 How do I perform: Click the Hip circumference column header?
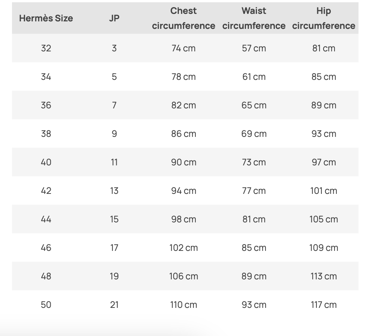324,18
